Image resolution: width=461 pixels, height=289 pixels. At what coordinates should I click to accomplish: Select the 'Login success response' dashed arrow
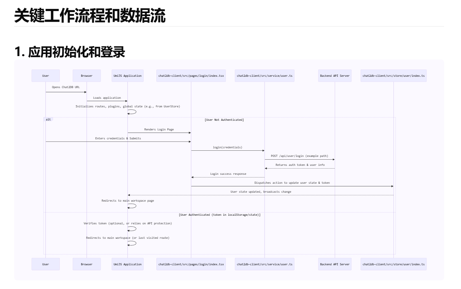pyautogui.click(x=228, y=174)
